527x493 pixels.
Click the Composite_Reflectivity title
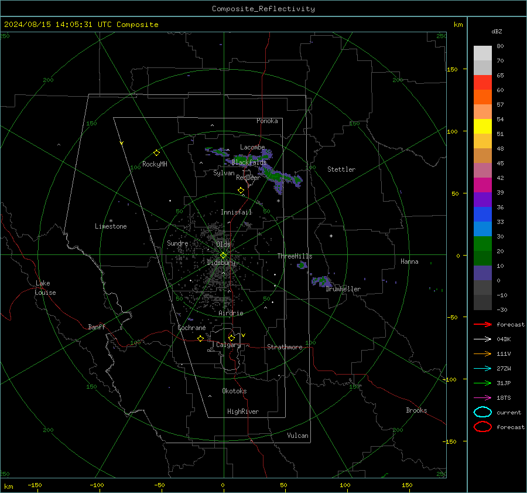point(263,9)
